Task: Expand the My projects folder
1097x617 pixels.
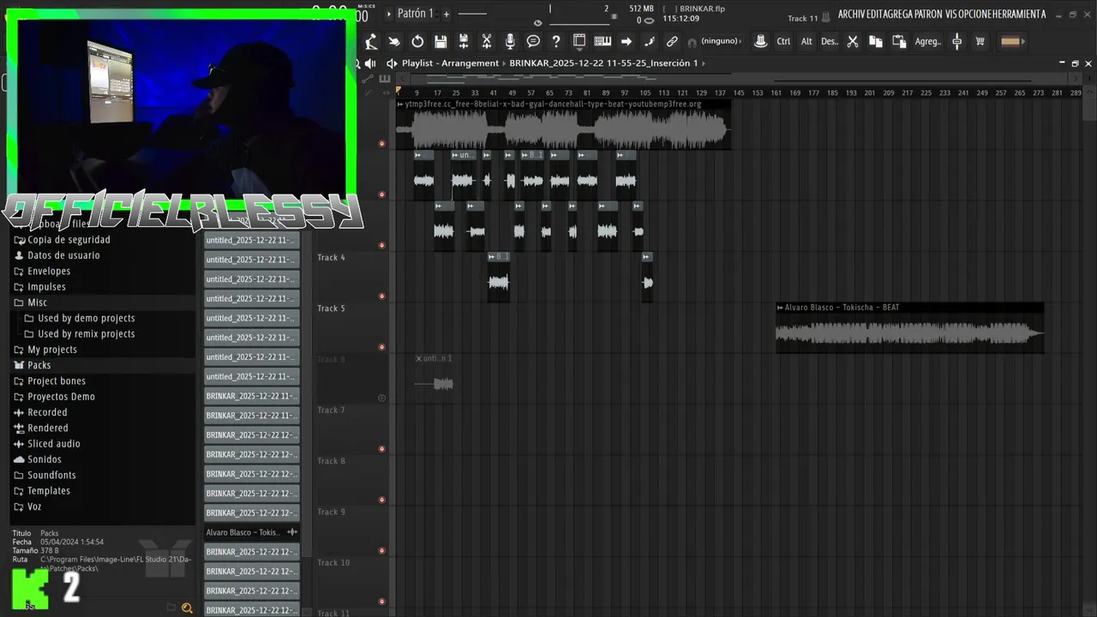Action: [x=51, y=350]
